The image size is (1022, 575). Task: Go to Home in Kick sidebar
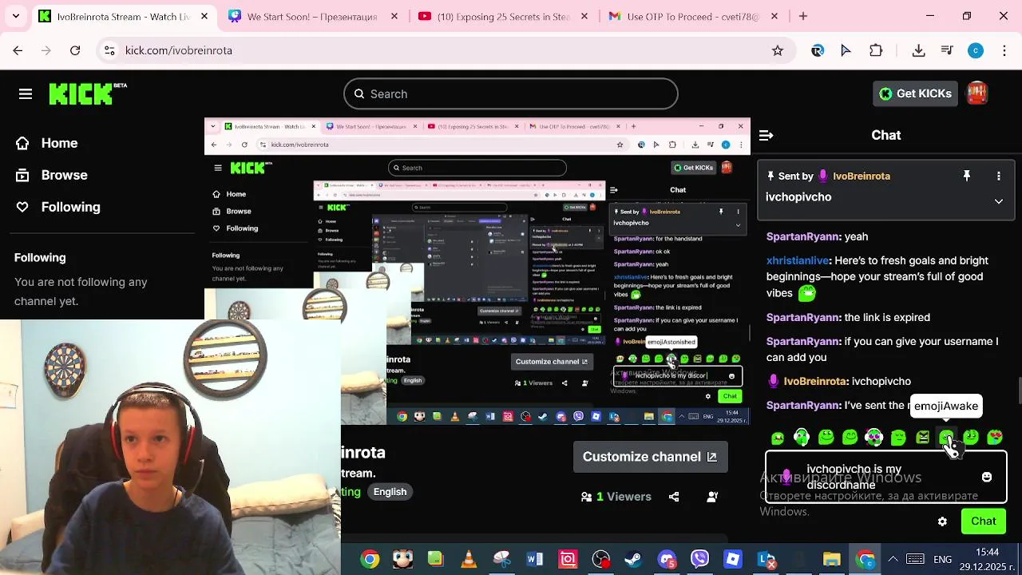click(x=48, y=143)
